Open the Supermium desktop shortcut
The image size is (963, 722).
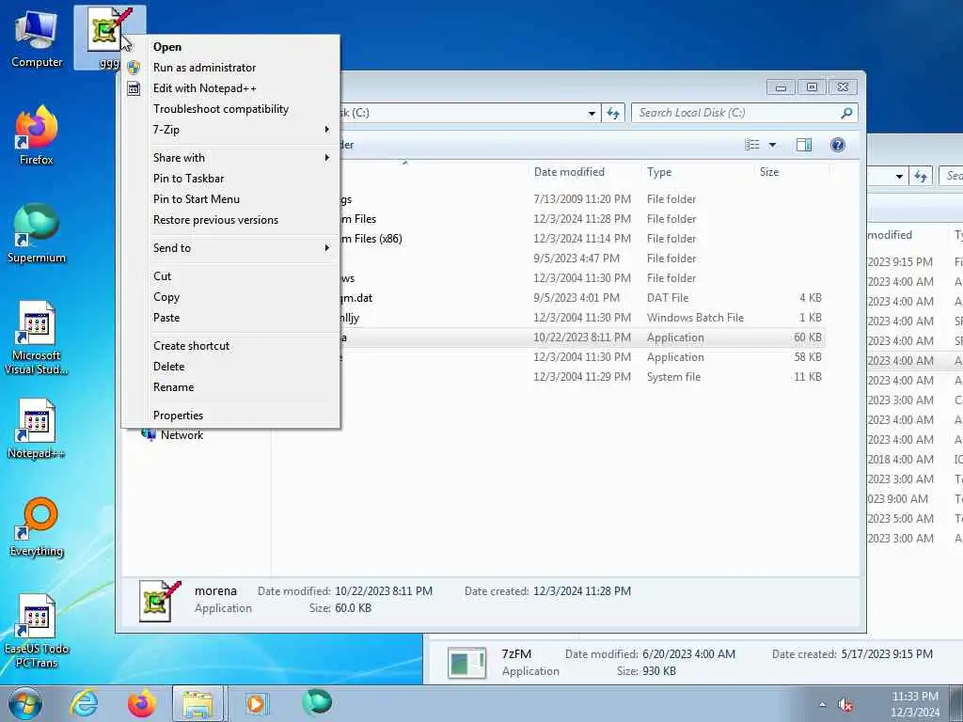37,234
